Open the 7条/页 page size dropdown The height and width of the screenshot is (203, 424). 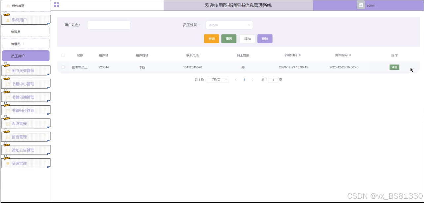218,80
